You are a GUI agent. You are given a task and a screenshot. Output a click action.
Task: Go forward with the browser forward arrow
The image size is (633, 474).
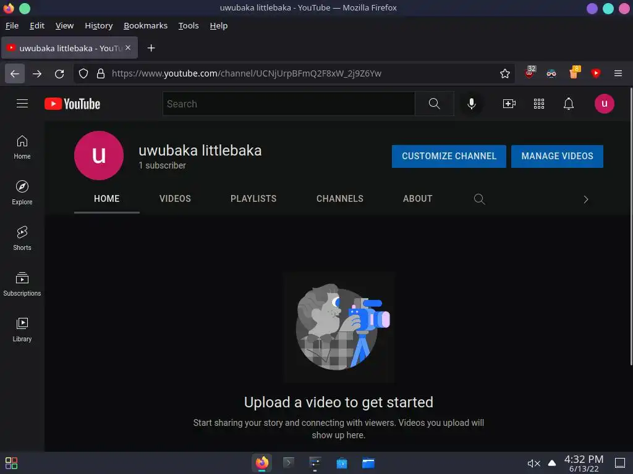pos(37,73)
